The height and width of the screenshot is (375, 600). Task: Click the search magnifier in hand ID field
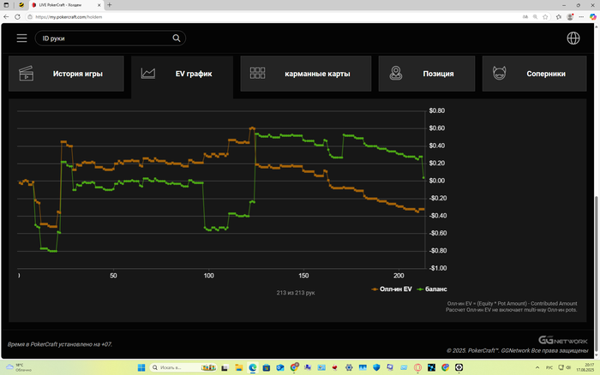pyautogui.click(x=177, y=39)
